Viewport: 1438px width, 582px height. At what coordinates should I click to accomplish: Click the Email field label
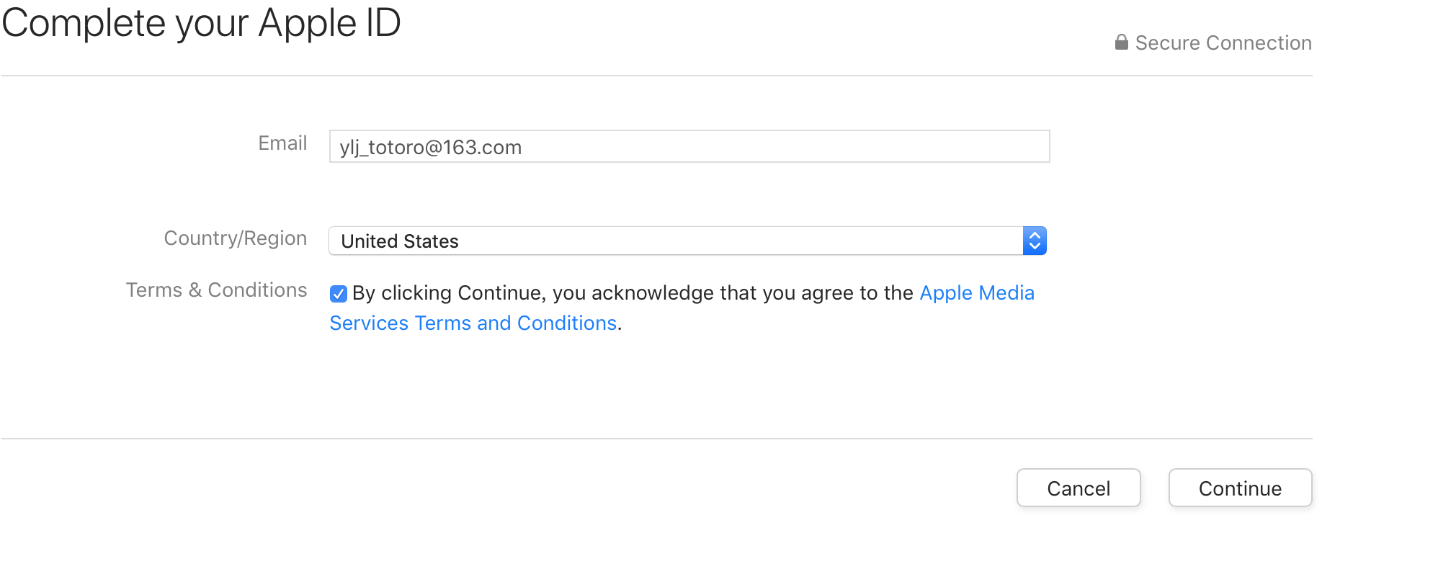tap(282, 143)
